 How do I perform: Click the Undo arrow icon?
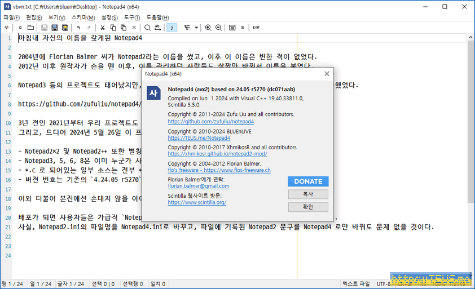coord(79,28)
